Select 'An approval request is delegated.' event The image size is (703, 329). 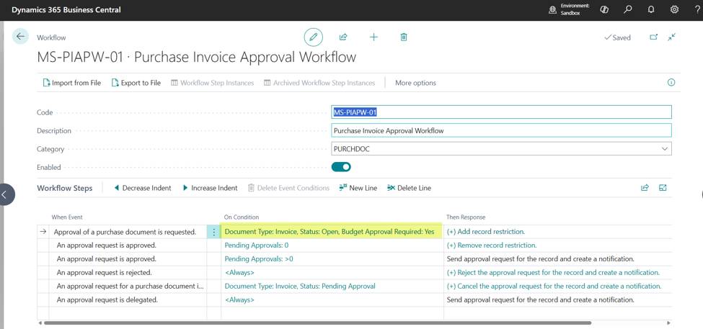coord(107,300)
